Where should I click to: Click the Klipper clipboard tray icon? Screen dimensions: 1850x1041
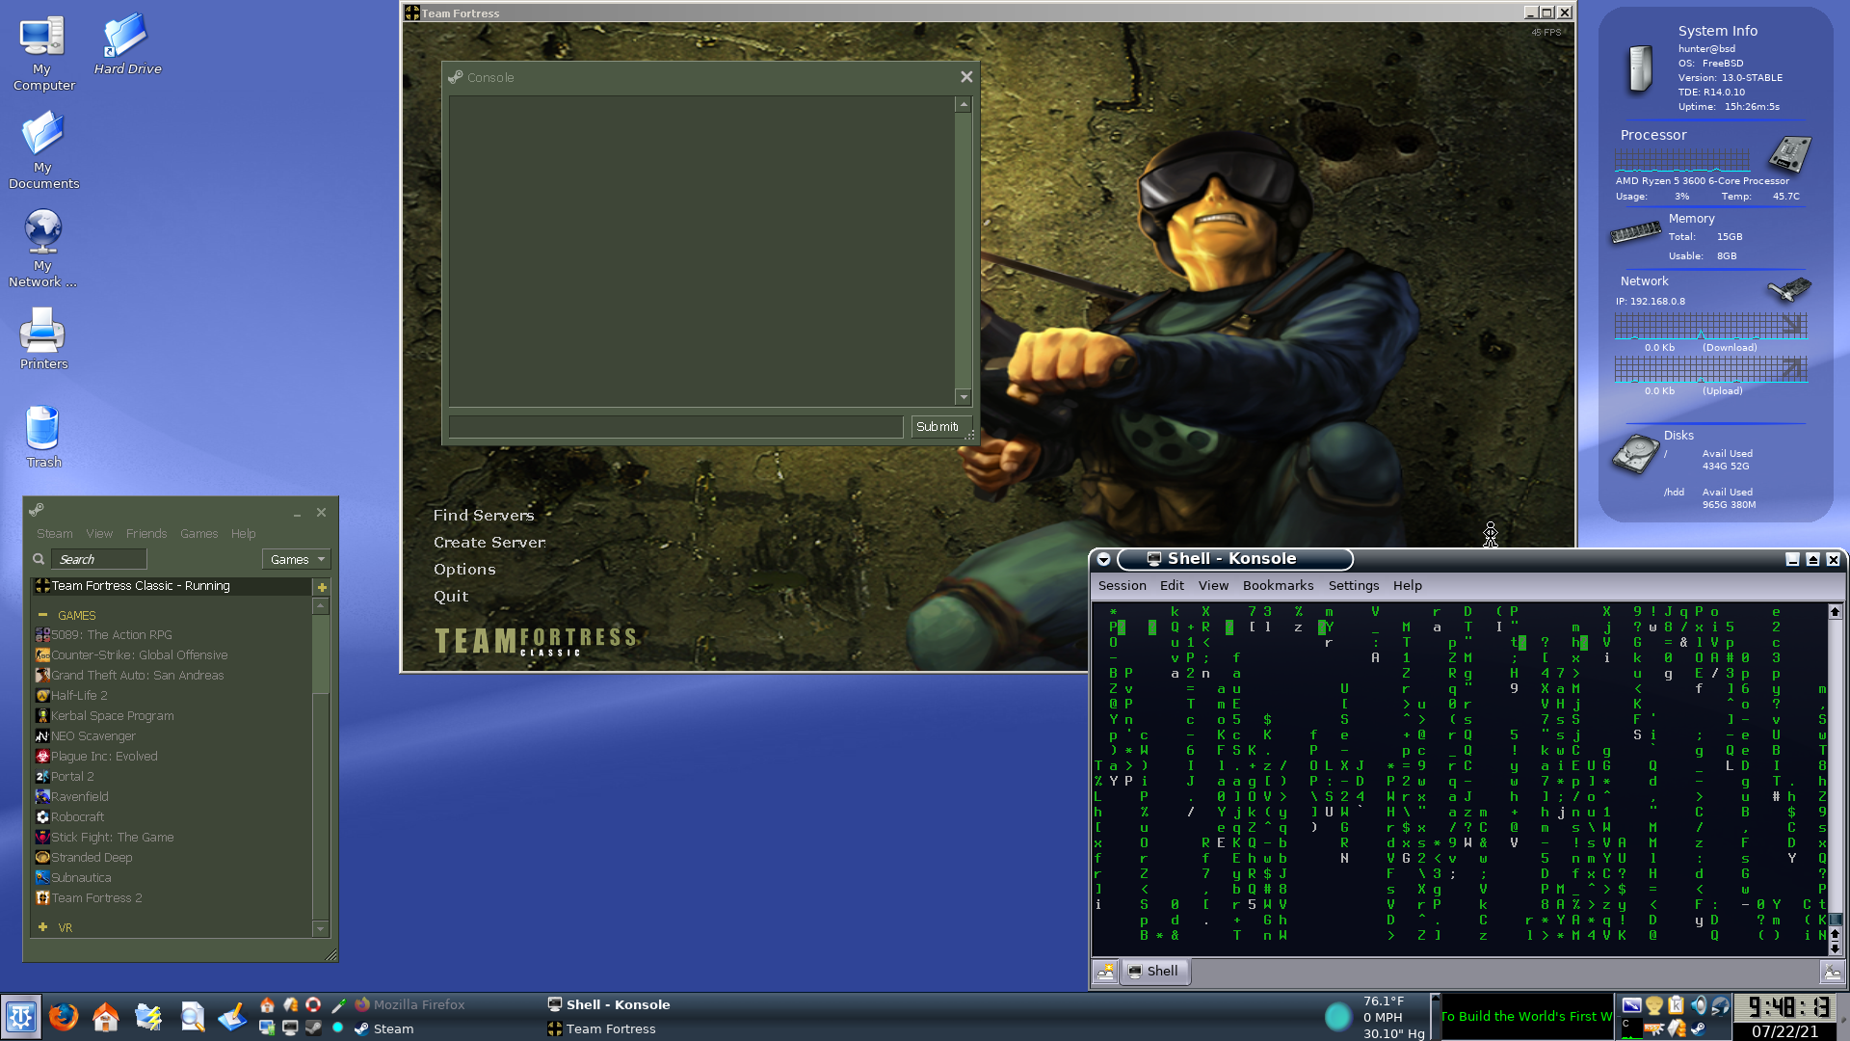[1676, 1005]
